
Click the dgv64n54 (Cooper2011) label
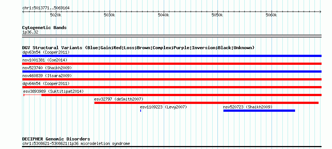46,83
